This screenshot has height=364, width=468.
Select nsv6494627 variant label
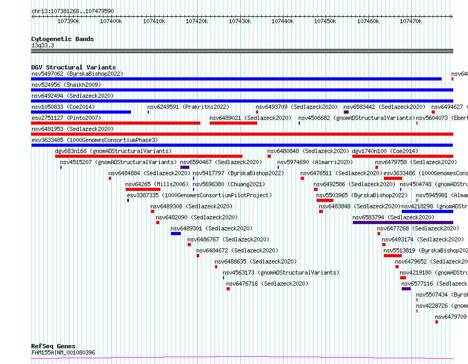click(x=450, y=107)
